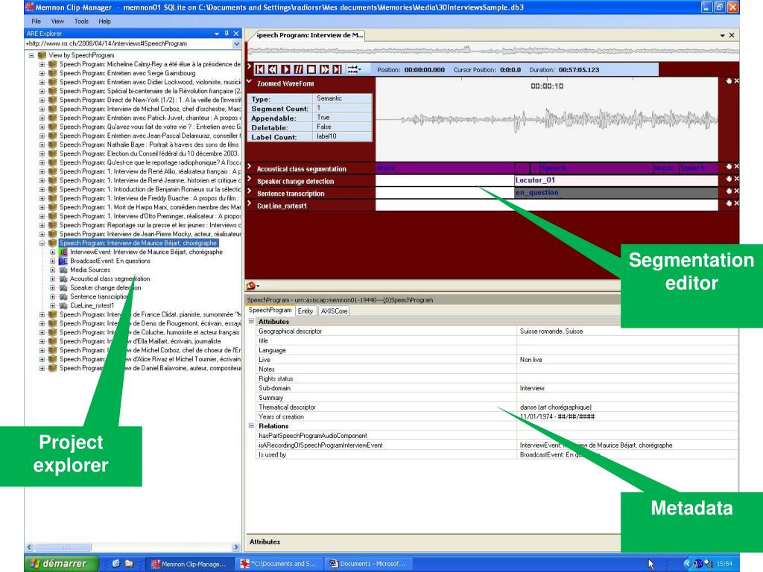
Task: Click the hand icon on Zoomed WaveForm track
Action: click(x=729, y=81)
